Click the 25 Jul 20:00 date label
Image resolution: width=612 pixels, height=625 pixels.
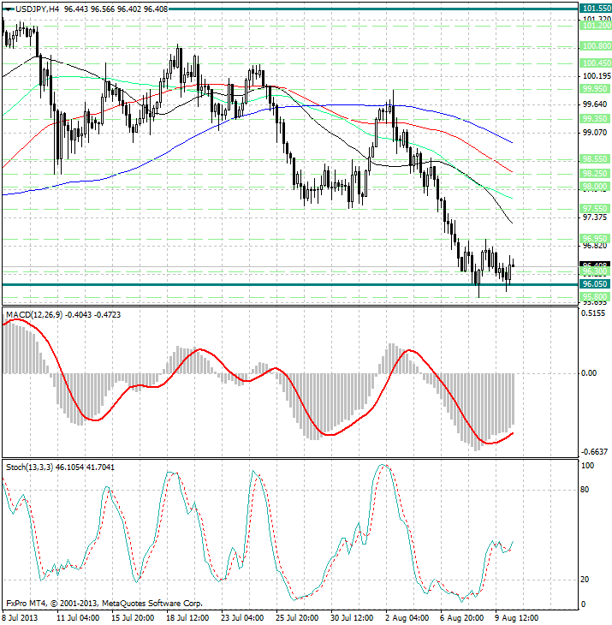[x=297, y=618]
